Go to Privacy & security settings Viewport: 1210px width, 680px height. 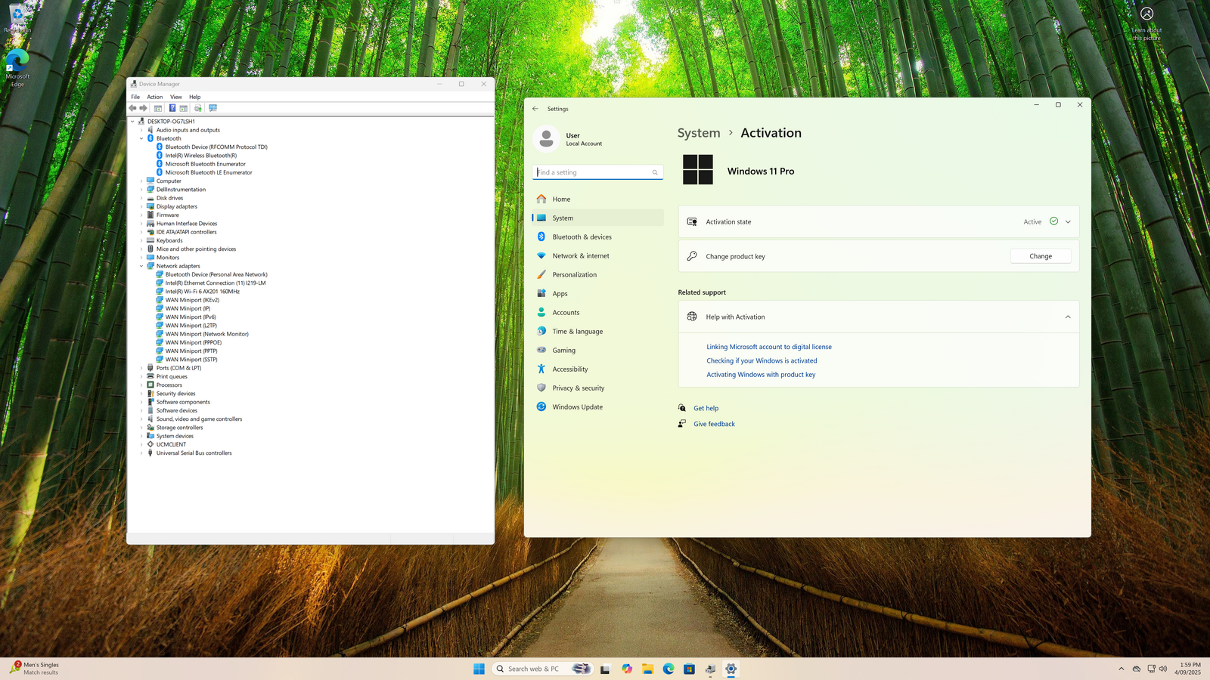(578, 388)
